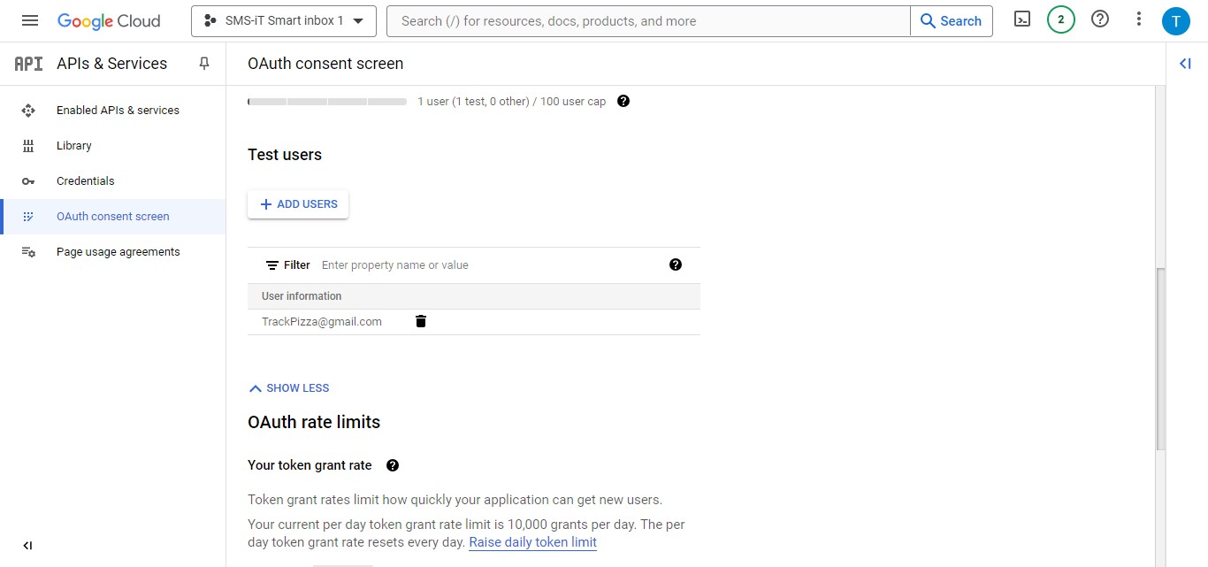Go to the Library page
This screenshot has width=1208, height=567.
pos(73,145)
